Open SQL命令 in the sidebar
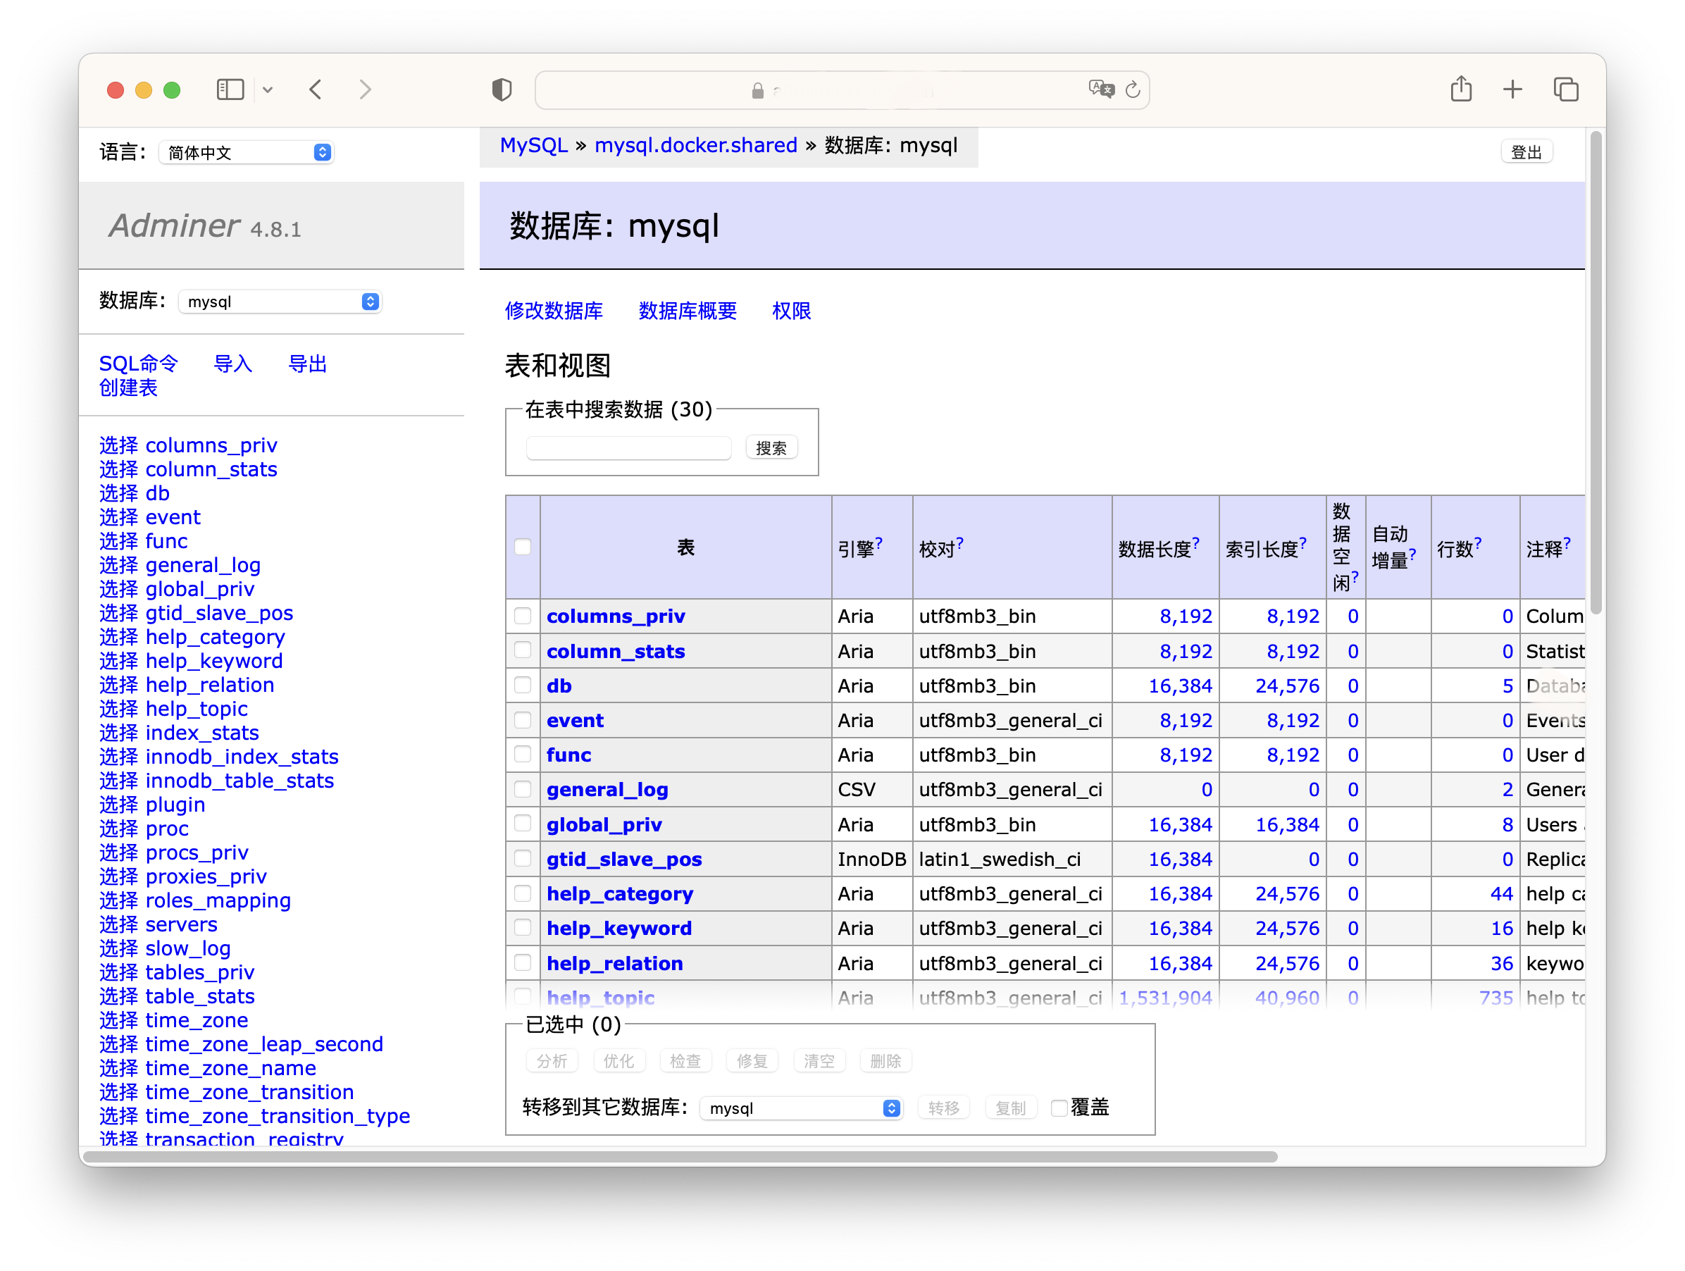The image size is (1685, 1271). [x=138, y=364]
